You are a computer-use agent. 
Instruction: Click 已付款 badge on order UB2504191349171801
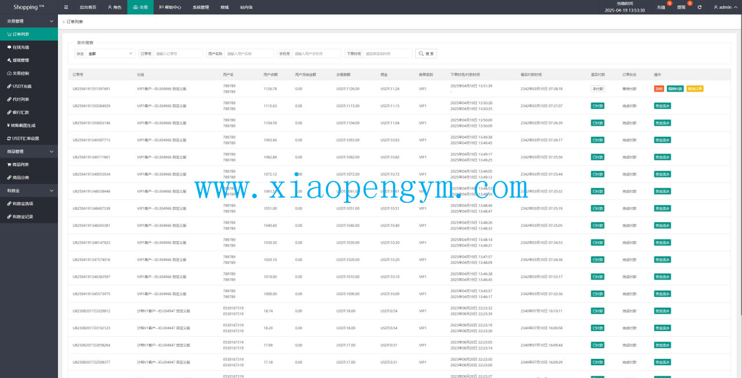click(x=598, y=157)
